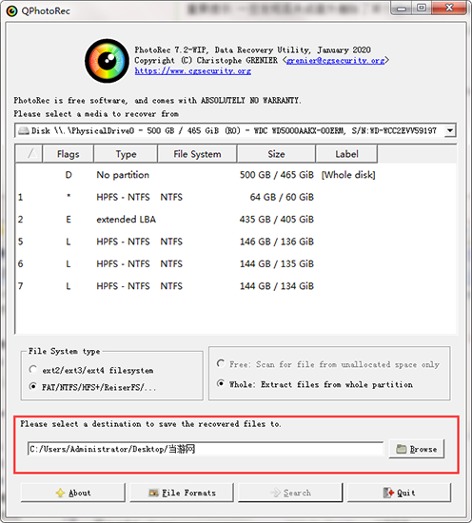Open the cgsecurity.org website link
Image resolution: width=472 pixels, height=523 pixels.
pos(193,71)
